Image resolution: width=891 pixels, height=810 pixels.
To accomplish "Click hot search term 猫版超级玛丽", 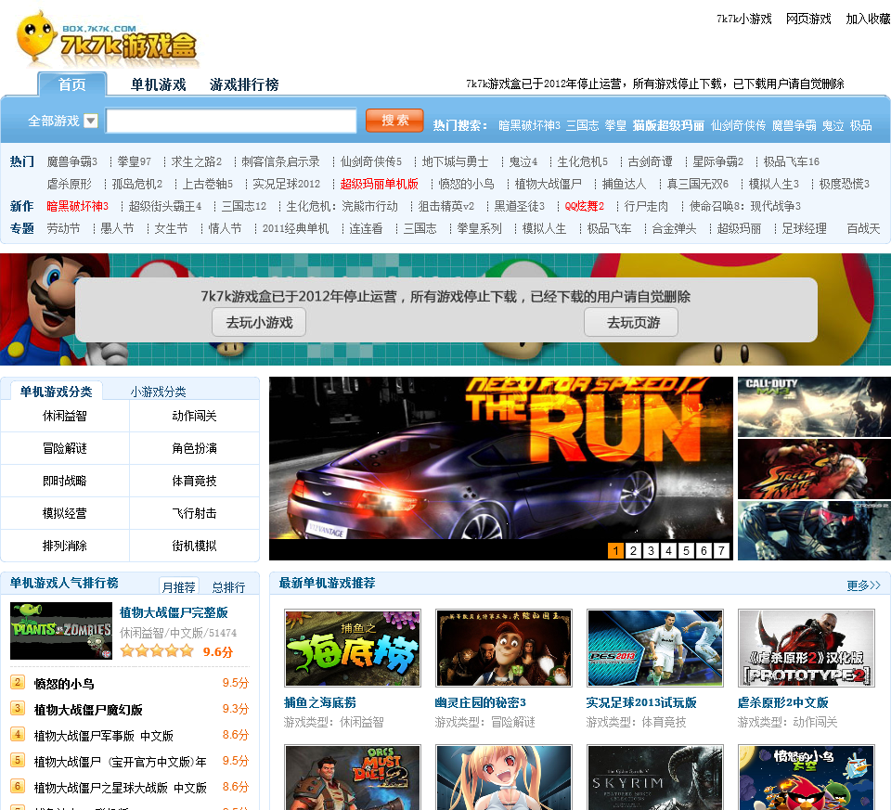I will pyautogui.click(x=668, y=125).
